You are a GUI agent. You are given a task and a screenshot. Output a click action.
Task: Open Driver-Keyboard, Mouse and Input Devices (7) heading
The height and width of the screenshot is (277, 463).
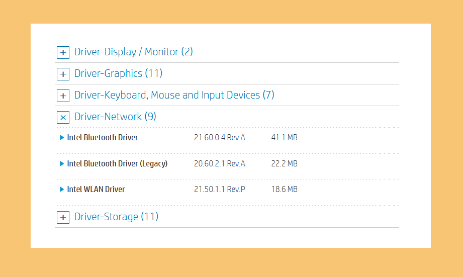174,95
